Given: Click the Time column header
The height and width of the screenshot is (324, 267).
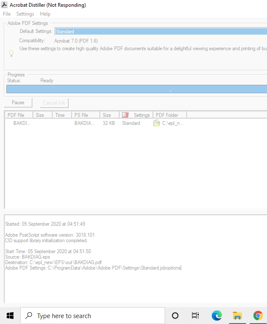Looking at the screenshot, I should pos(61,115).
